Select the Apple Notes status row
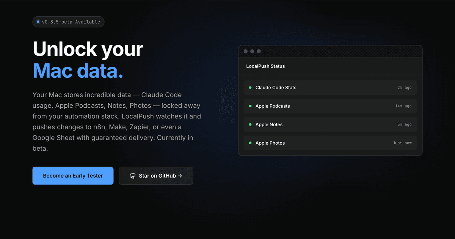Screen dimensions: 455x239 [x=330, y=124]
